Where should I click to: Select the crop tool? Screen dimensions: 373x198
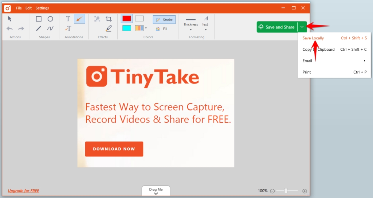pos(109,19)
